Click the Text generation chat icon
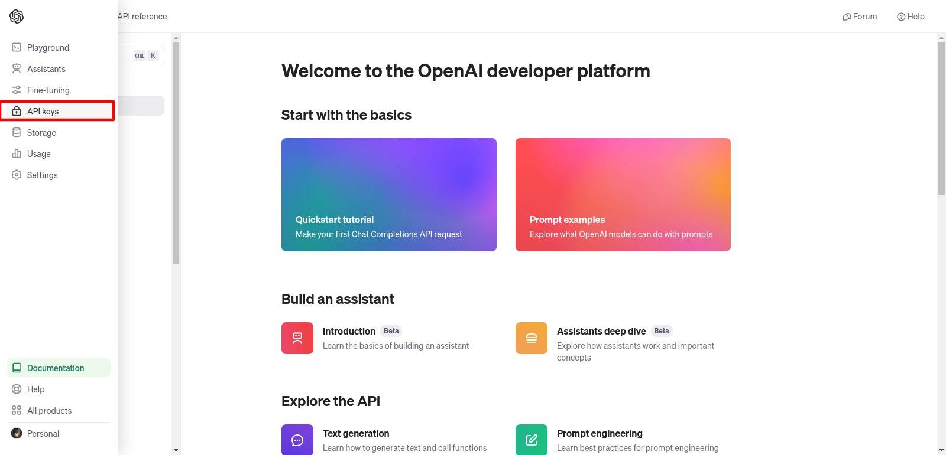946x455 pixels. [297, 440]
